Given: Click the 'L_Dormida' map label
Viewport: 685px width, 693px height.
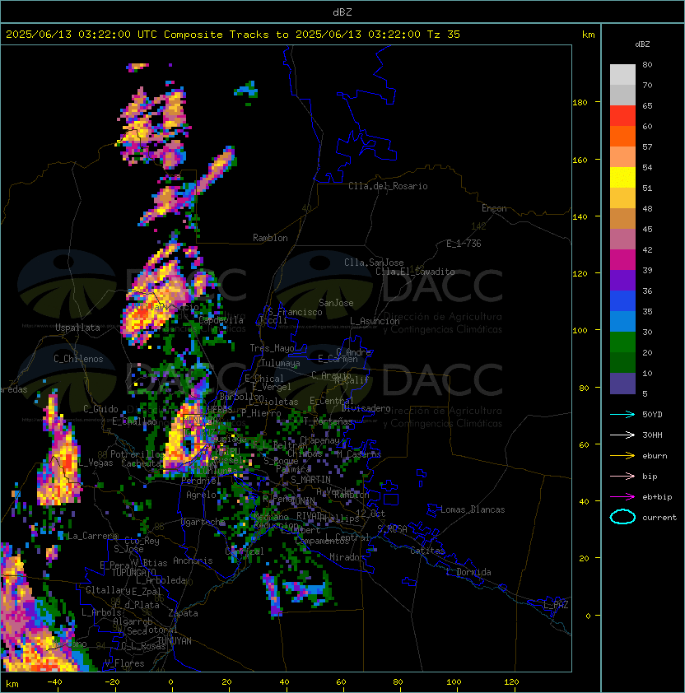Looking at the screenshot, I should pos(468,572).
